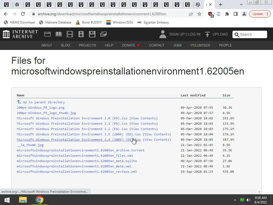
Task: Click the horizontal scrollbar right arrow
Action: point(259,192)
